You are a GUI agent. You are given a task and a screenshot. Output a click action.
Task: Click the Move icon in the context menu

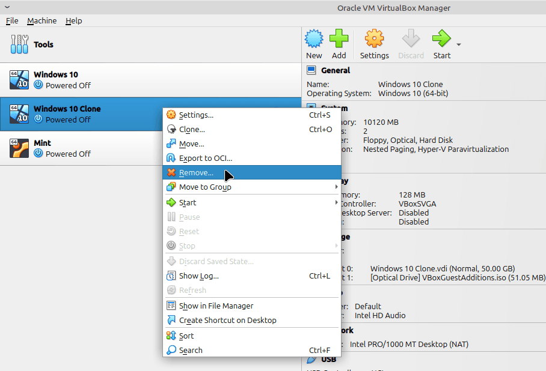pyautogui.click(x=171, y=143)
